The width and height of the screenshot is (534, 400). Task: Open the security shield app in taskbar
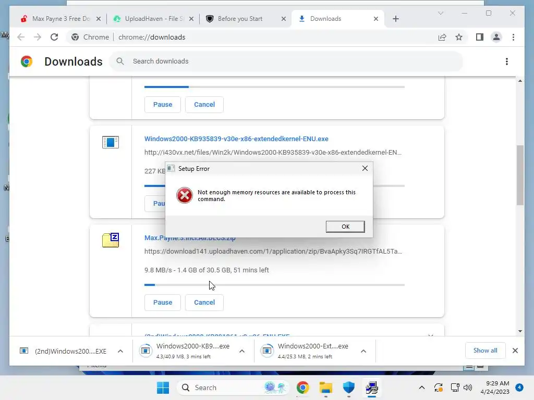[x=349, y=387]
